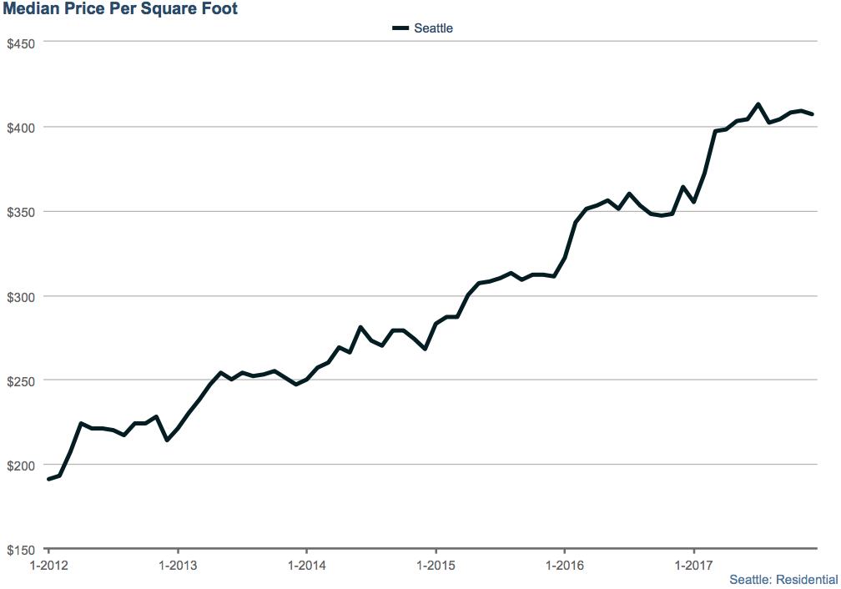Select the 1-2017 x-axis label

(694, 566)
